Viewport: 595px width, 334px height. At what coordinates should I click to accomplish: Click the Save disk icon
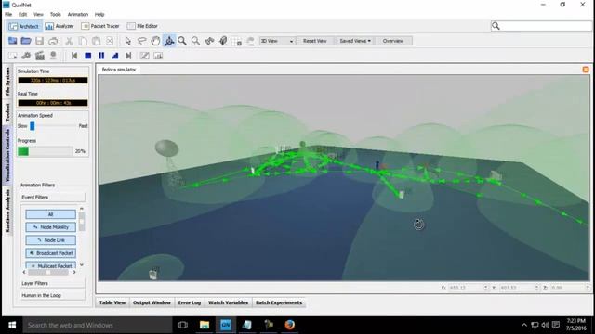point(39,41)
